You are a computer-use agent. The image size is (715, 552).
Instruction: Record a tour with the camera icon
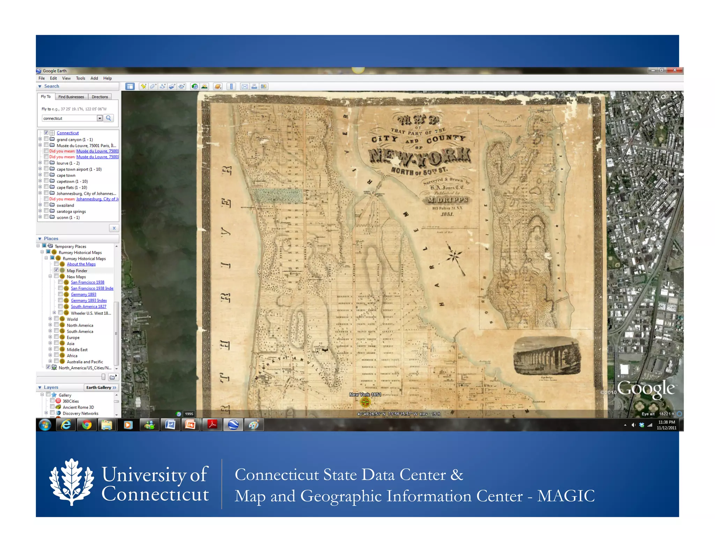[x=182, y=87]
